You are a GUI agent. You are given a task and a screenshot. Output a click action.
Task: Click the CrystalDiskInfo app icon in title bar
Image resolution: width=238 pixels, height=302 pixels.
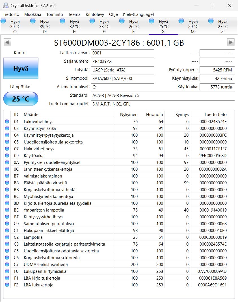pos(6,5)
